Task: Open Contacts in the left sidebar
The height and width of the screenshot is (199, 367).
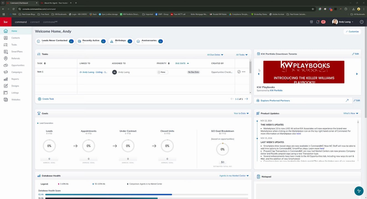Action: point(16,38)
